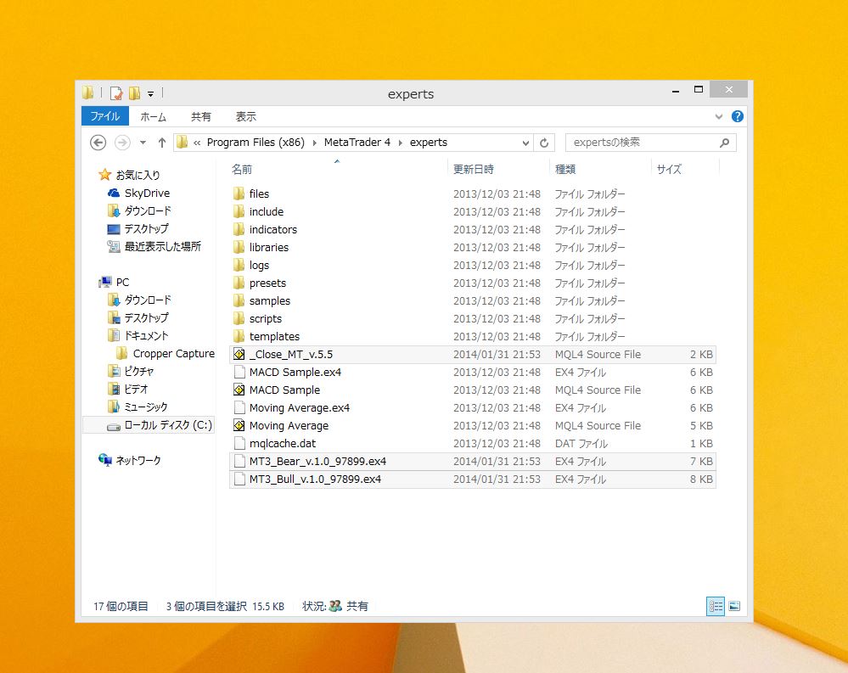Switch to large icons view in status bar
This screenshot has width=848, height=673.
tap(734, 607)
